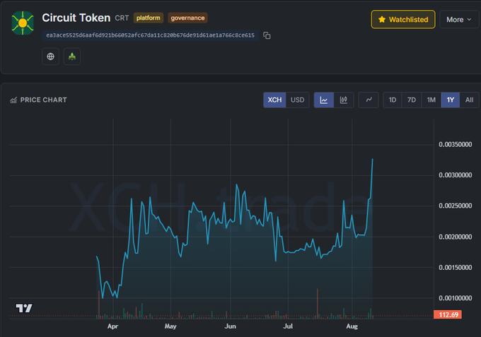Open the green tree marketplace link icon

point(72,57)
